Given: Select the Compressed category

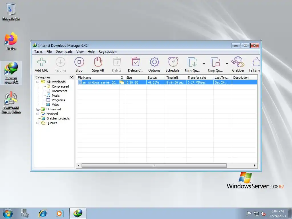Looking at the screenshot, I should tap(60, 86).
